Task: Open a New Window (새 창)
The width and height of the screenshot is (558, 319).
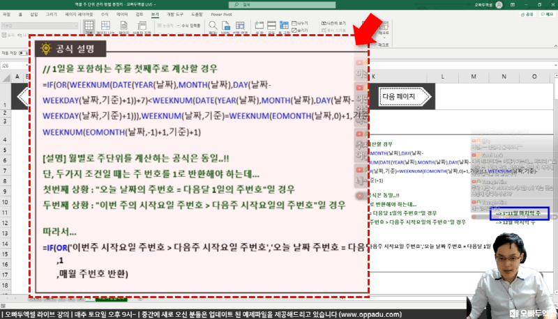Action: coord(259,27)
